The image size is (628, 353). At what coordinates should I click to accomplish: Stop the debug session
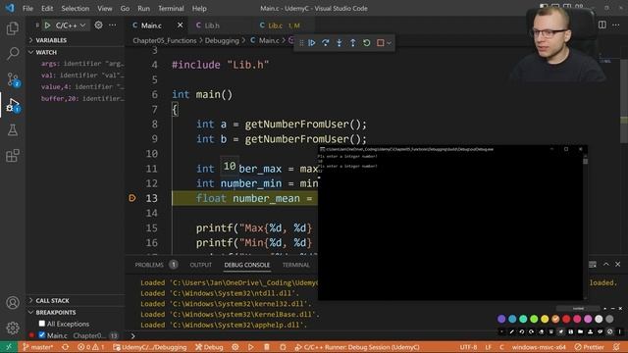coord(380,43)
